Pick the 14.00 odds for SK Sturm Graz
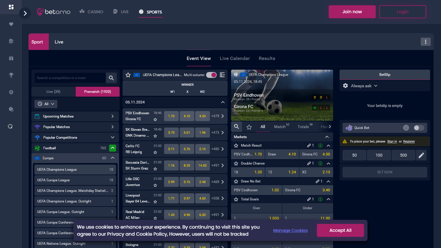Screen dimensions: 441x248 (x=203, y=165)
